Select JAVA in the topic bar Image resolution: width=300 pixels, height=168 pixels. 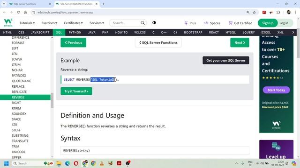point(92,32)
